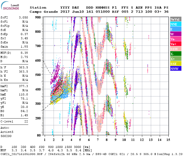Click the 15 tick on frequency axis
This screenshot has height=156, width=183.
click(x=168, y=140)
